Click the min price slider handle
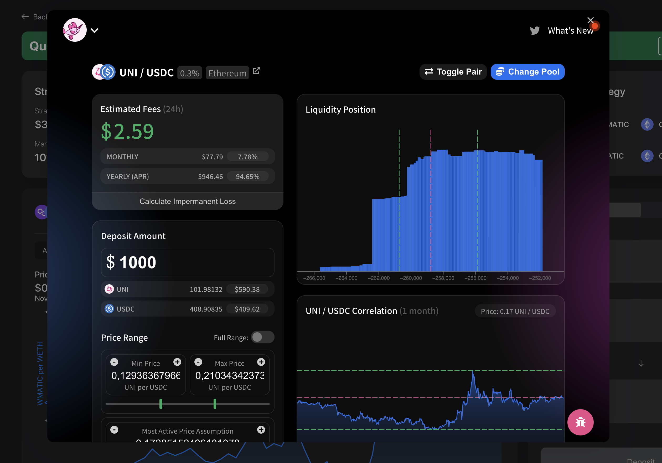The height and width of the screenshot is (463, 662). point(161,404)
